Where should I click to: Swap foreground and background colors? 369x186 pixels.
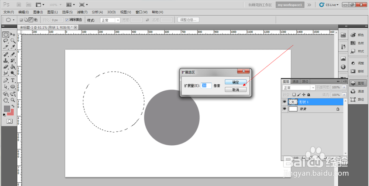point(13,106)
